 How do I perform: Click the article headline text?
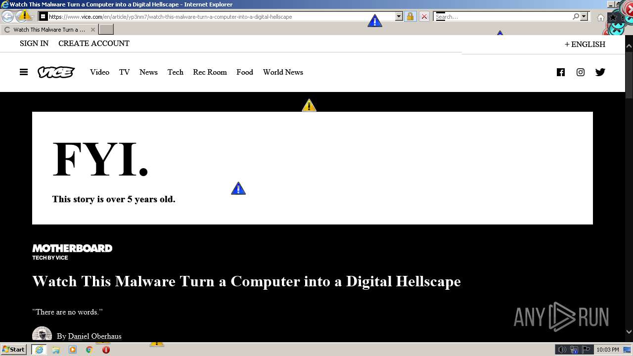click(246, 281)
